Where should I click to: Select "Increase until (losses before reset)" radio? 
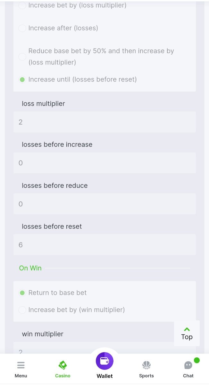[x=22, y=80]
